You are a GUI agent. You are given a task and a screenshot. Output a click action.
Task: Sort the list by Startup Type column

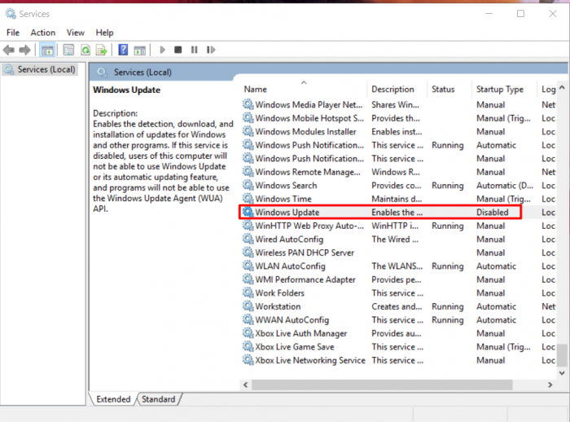point(500,89)
